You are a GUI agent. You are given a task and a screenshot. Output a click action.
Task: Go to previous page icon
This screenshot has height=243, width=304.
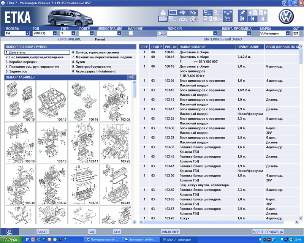click(253, 13)
